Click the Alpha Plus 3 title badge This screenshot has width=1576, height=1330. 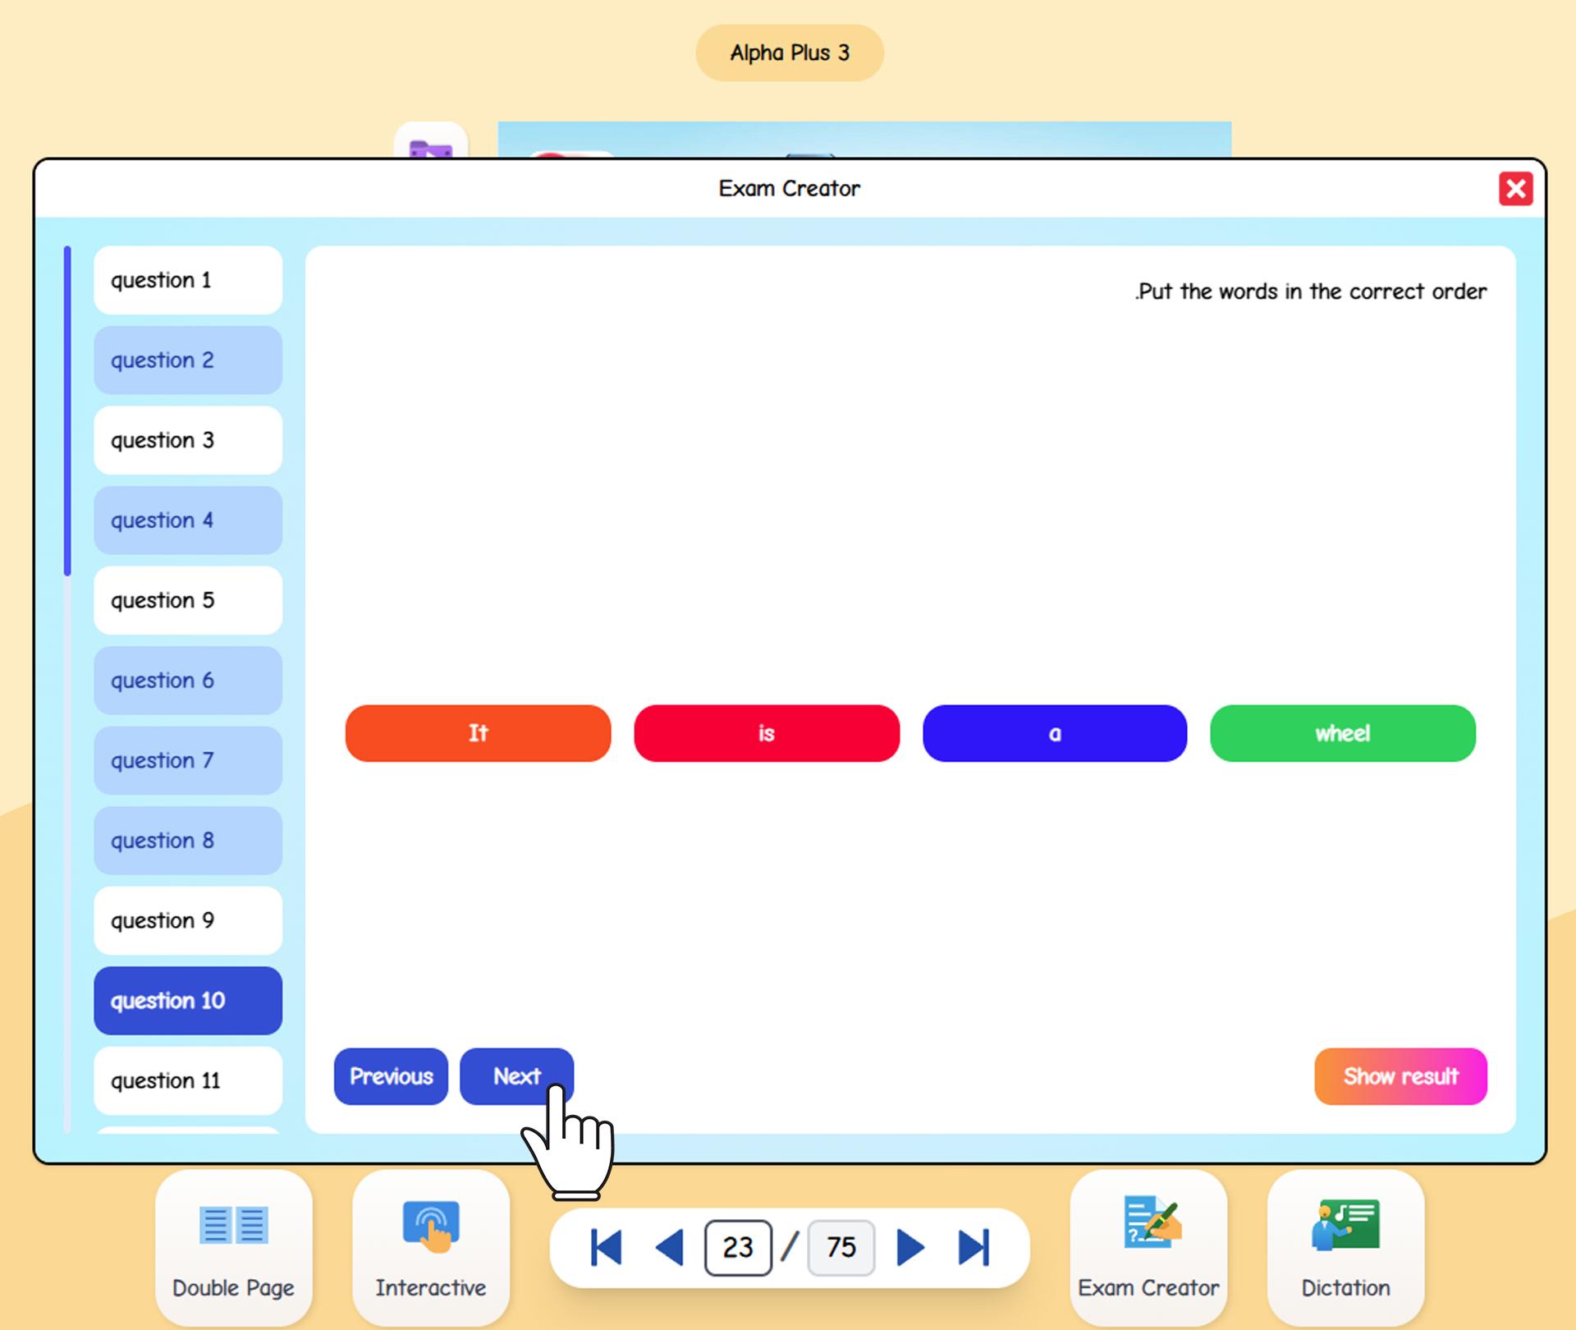[790, 53]
